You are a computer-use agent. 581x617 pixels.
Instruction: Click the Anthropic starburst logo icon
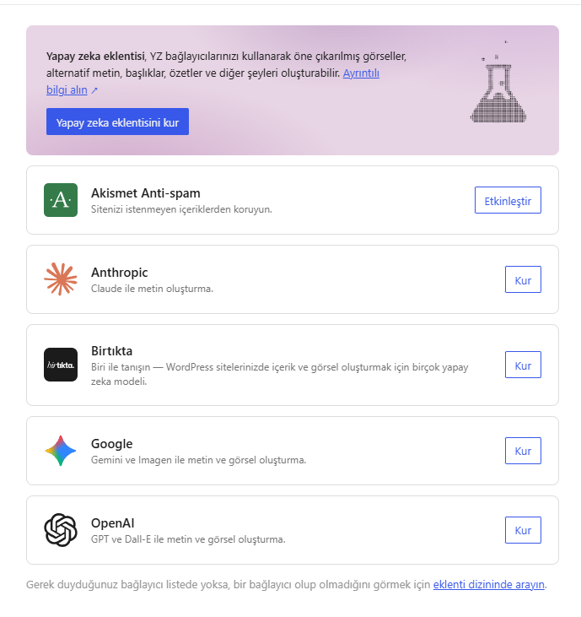(61, 279)
